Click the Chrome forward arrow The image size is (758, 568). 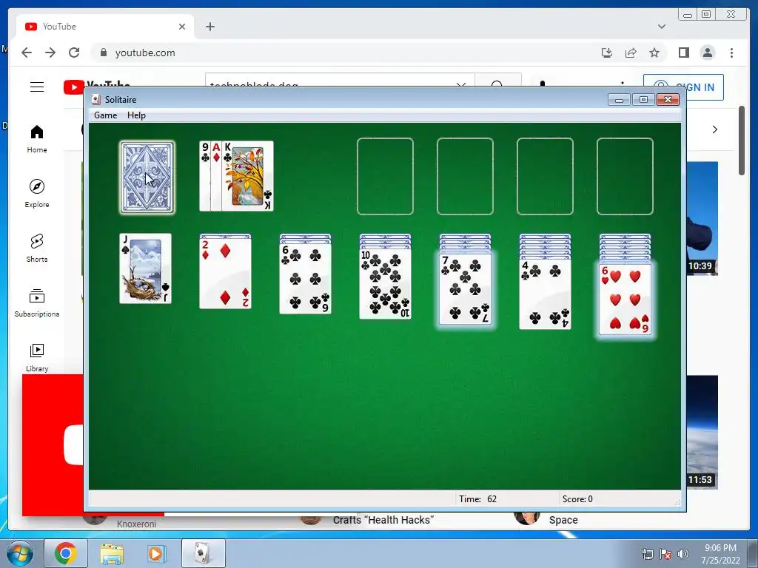click(50, 53)
